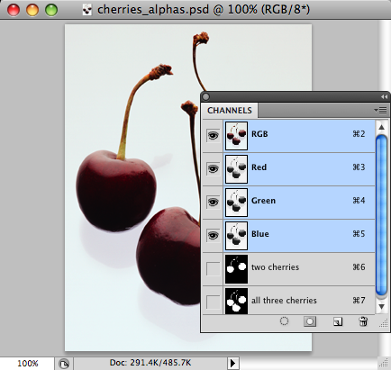Viewport: 391px width, 370px height.
Task: Minimize window with yellow button
Action: click(x=32, y=10)
